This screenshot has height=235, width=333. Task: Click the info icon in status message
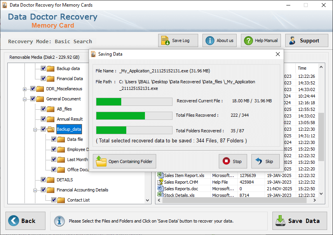coord(59,221)
